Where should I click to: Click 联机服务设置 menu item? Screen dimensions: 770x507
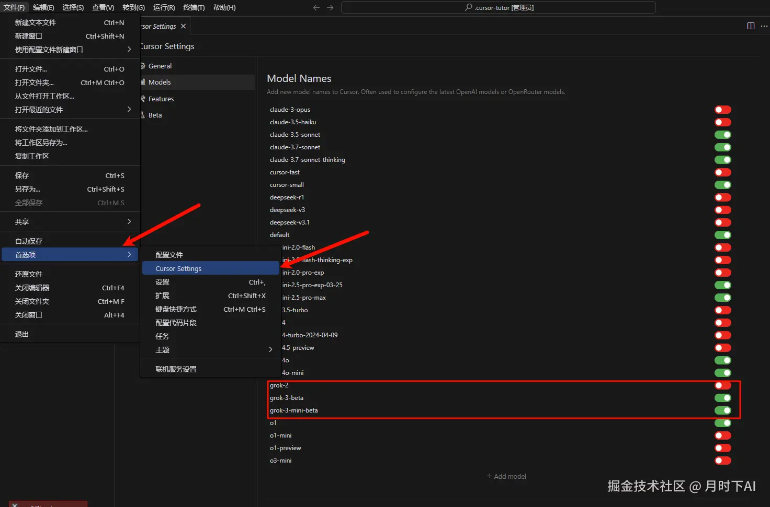(211, 369)
